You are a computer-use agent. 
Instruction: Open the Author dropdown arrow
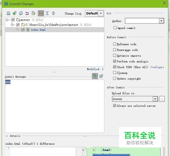161,21
